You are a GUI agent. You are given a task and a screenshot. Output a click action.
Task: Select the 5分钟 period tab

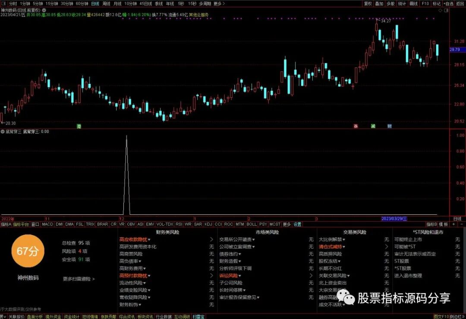pos(38,3)
